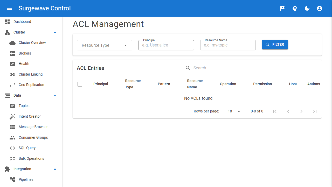Image resolution: width=332 pixels, height=187 pixels.
Task: Collapse the Integration section chevron
Action: click(55, 169)
